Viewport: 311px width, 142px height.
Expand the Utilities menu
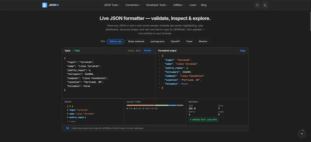(x=179, y=5)
